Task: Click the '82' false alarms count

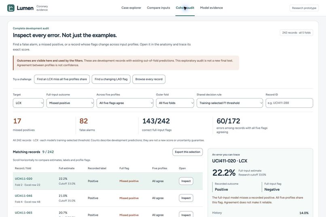Action: tap(84, 121)
